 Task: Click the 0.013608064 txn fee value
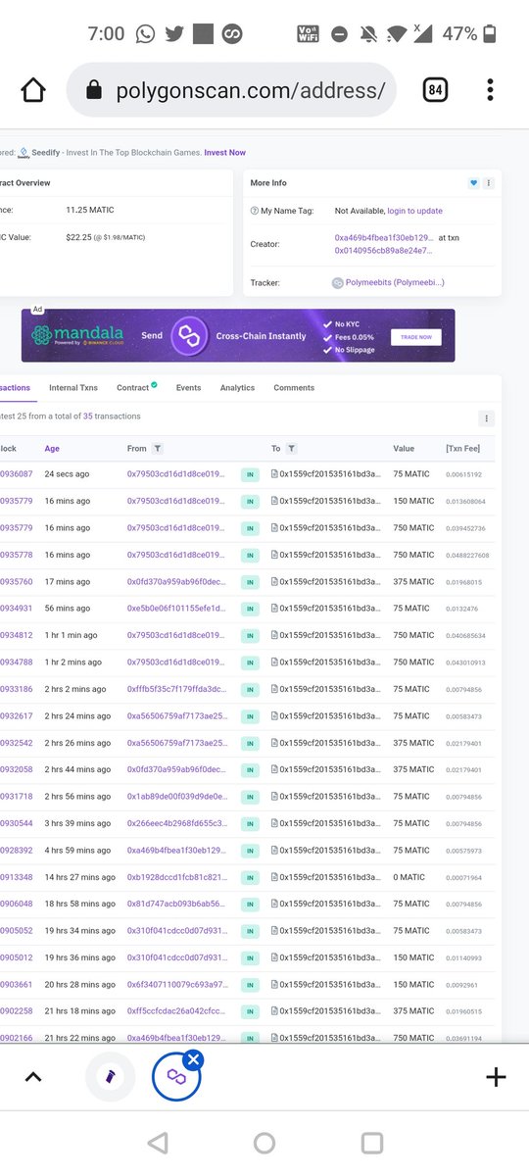[x=465, y=502]
